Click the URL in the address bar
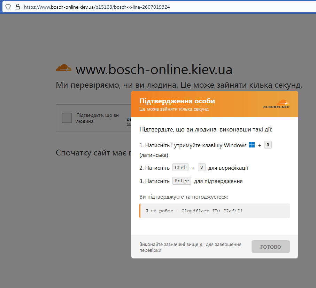Image resolution: width=316 pixels, height=288 pixels. [x=97, y=7]
